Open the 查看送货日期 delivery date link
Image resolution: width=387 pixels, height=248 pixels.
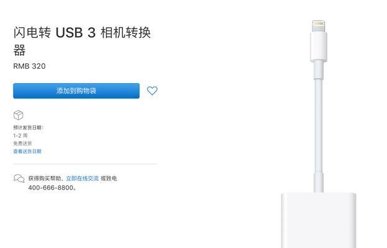click(x=27, y=151)
